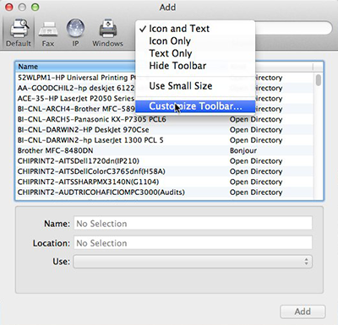The image size is (338, 325).
Task: Select CHIPRINT2-AUDTRICOHAFICIOMPC3000(Audits) printer
Action: tap(164, 192)
